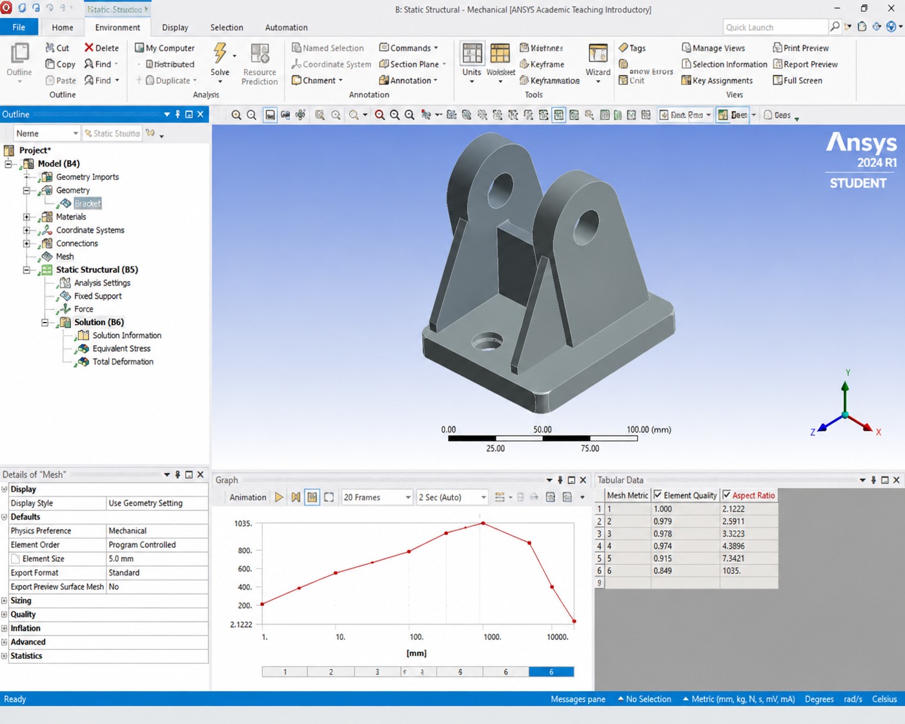Expand the Connections tree node
The image size is (905, 724).
pyautogui.click(x=26, y=243)
